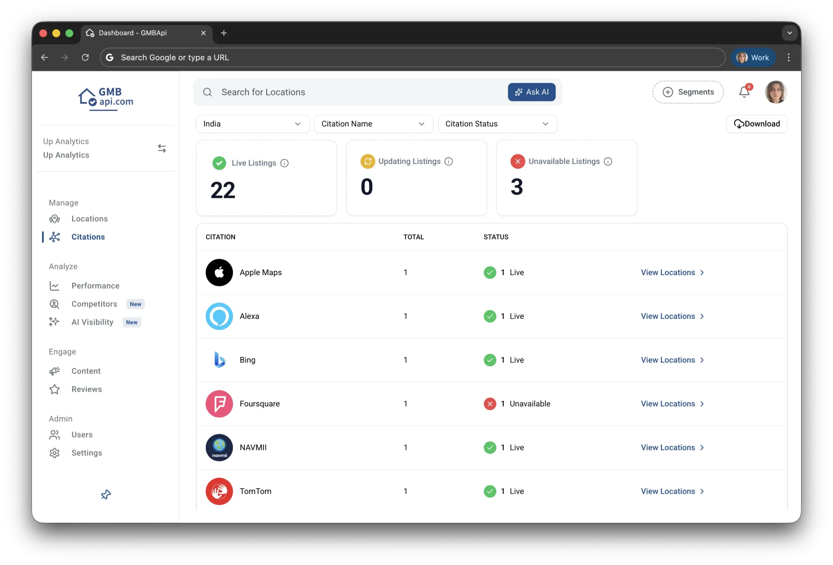This screenshot has width=833, height=565.
Task: Click the pin icon in the sidebar
Action: 106,495
